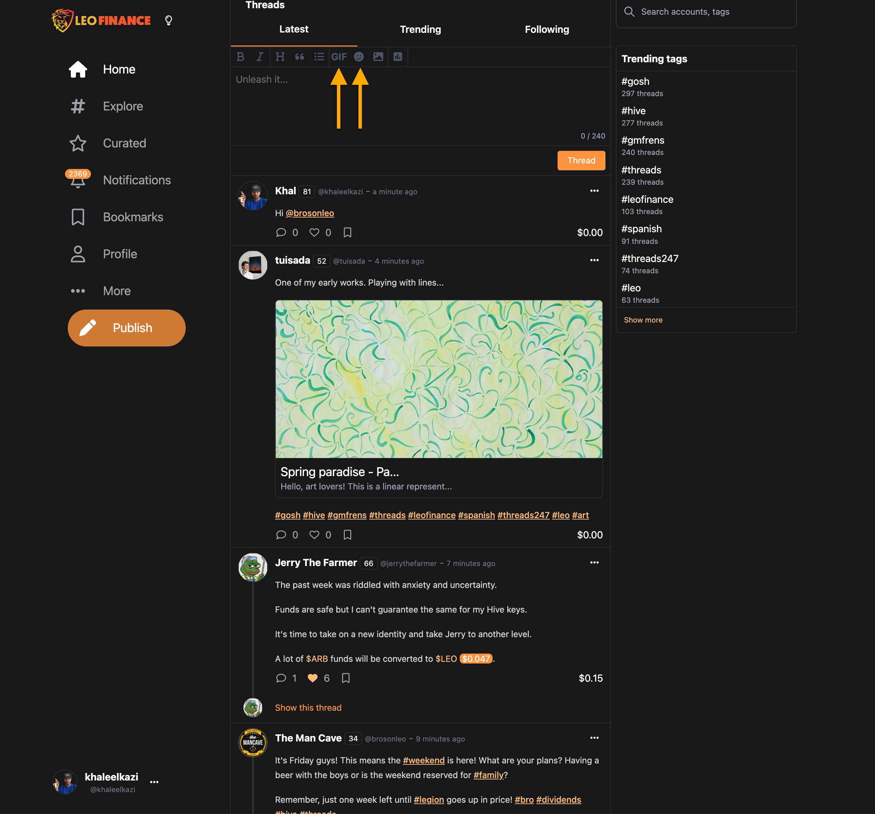
Task: Apply quote block formatting
Action: pyautogui.click(x=300, y=57)
